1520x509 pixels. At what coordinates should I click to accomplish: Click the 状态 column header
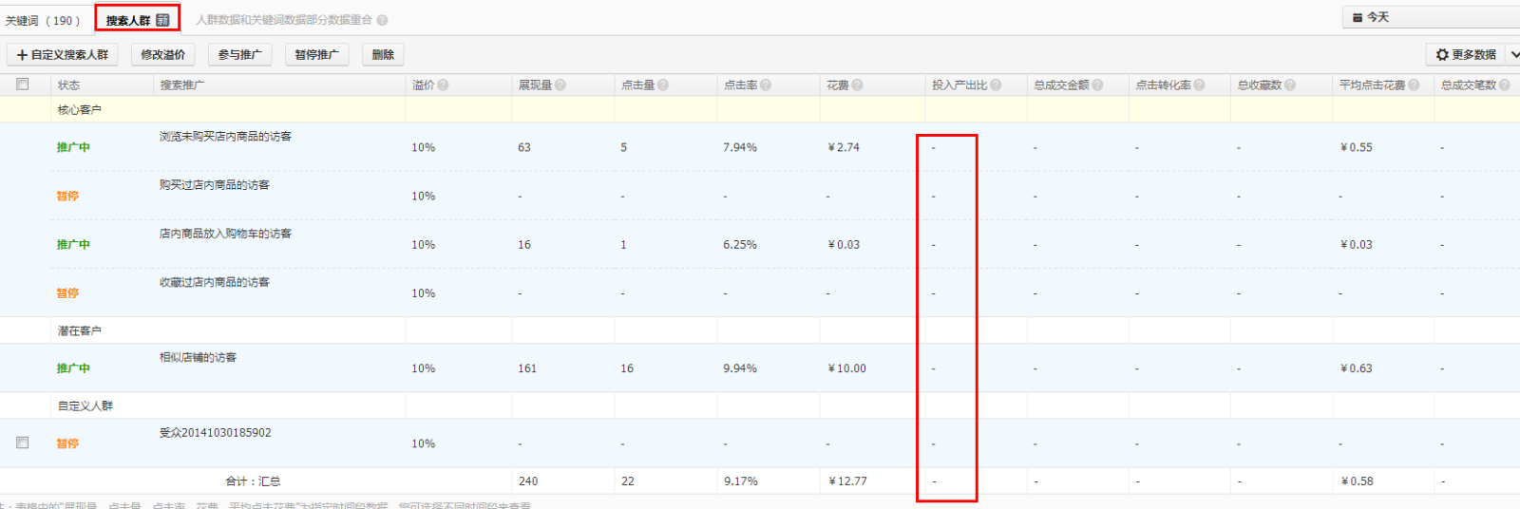[68, 85]
